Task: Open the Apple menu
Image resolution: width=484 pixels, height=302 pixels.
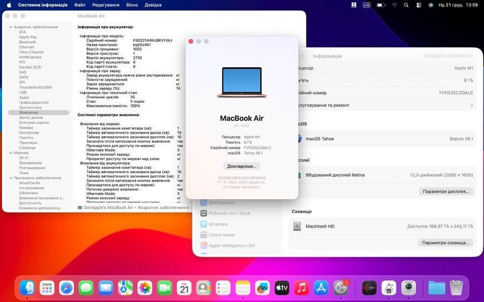Action: point(9,5)
